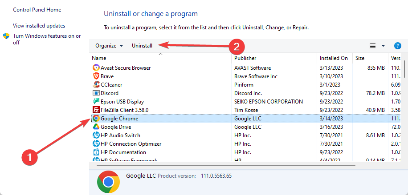Viewport: 408px width, 195px height.
Task: Click the Windows features shield icon
Action: pos(6,36)
